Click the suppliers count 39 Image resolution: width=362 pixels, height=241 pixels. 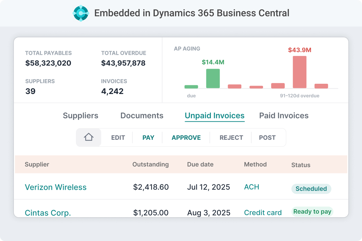click(30, 91)
